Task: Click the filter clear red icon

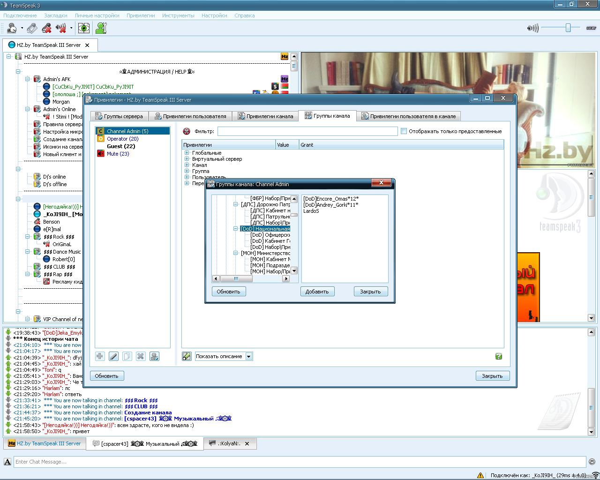Action: tap(187, 131)
